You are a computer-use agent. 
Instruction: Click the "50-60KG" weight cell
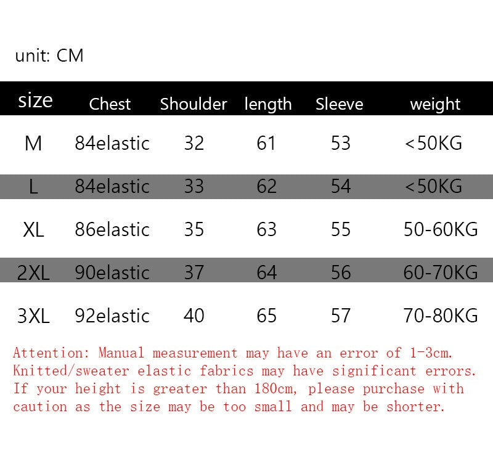[441, 230]
